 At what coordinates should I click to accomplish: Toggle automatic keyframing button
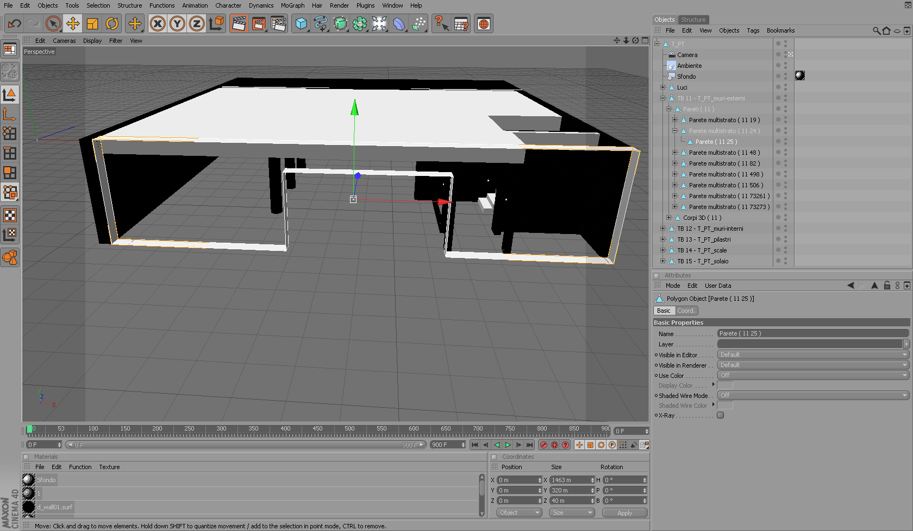coord(555,445)
